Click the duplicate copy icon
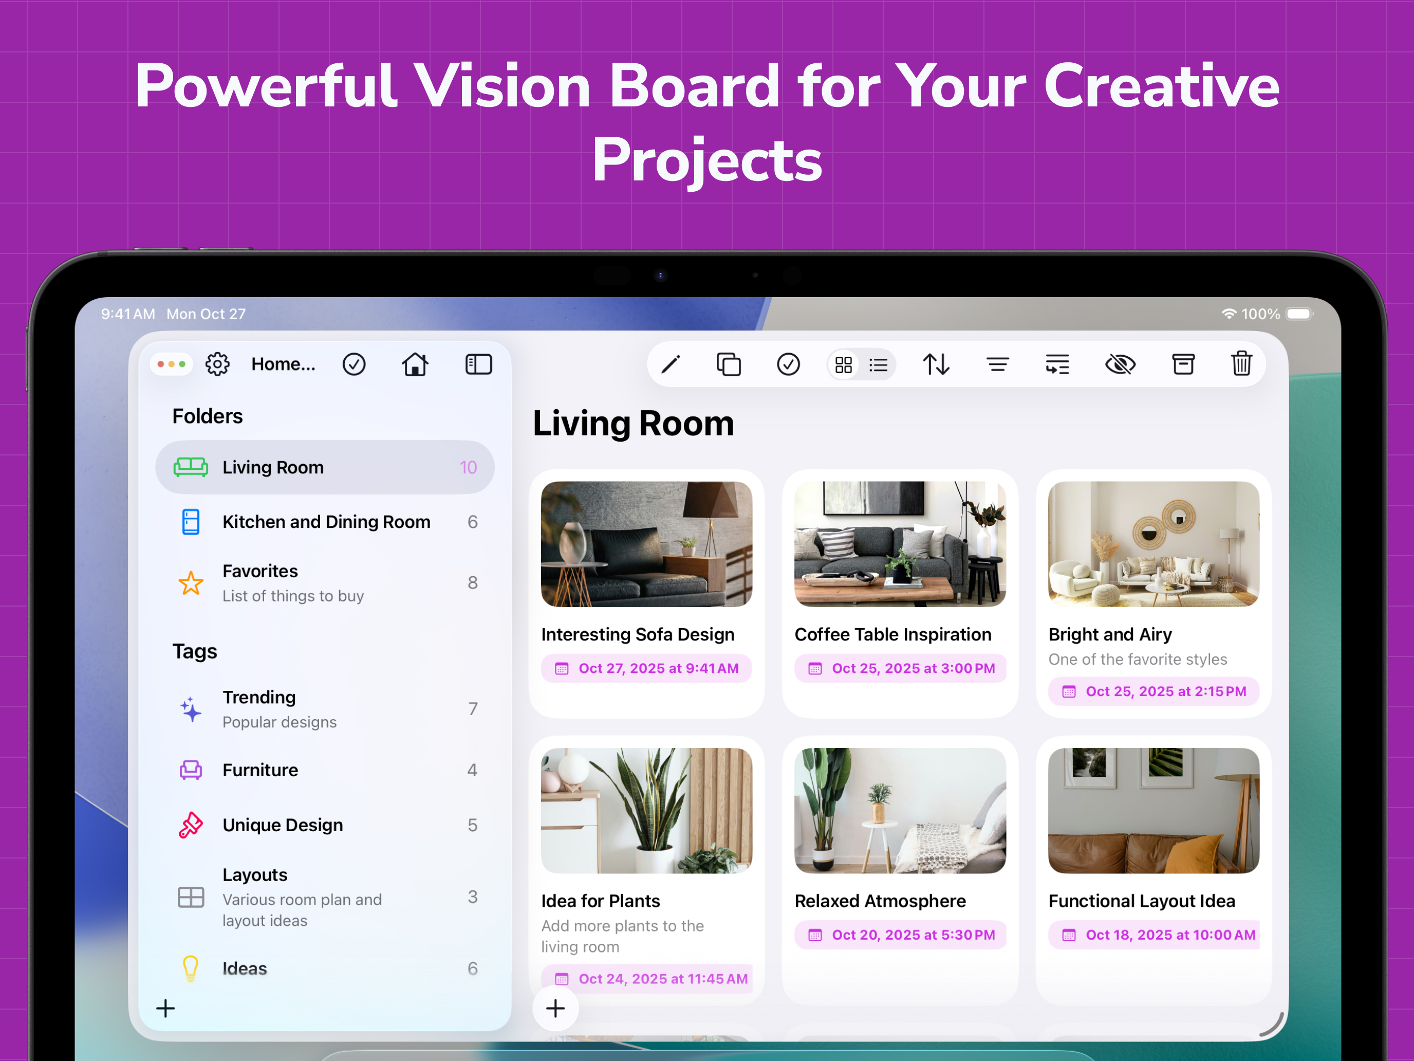This screenshot has height=1061, width=1414. click(x=729, y=364)
